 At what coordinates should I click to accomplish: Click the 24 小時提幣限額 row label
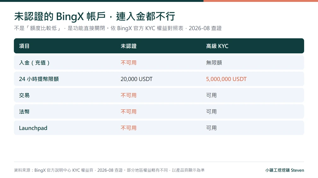pos(39,79)
